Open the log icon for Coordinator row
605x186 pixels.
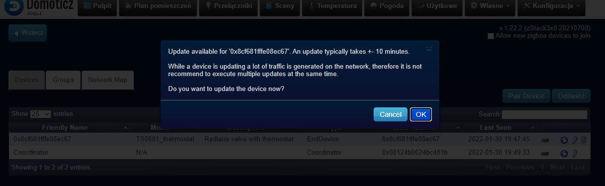click(x=564, y=153)
